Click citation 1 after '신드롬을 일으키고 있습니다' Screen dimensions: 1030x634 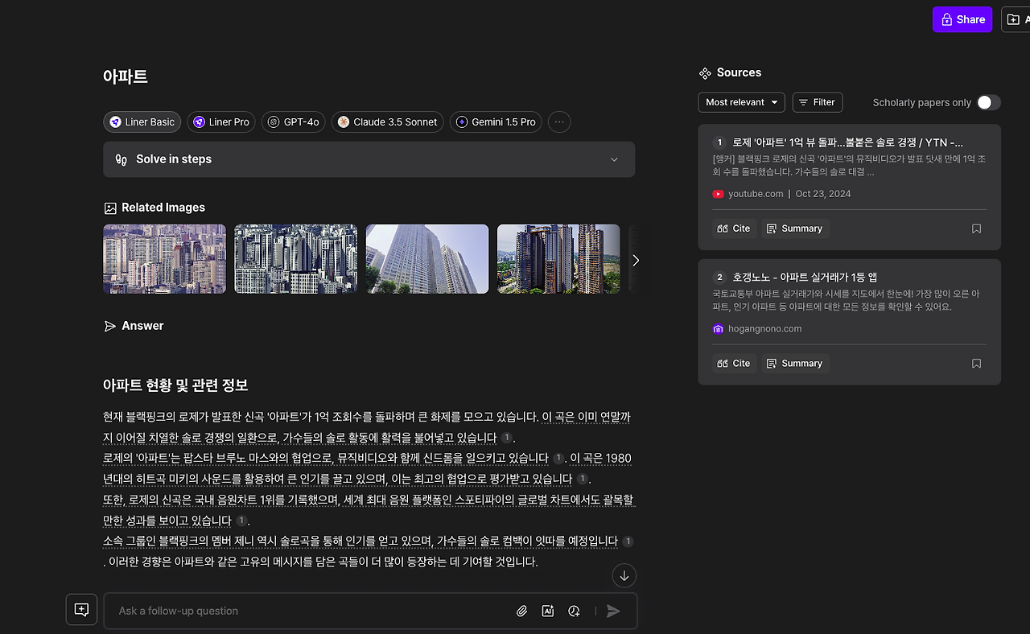(x=558, y=459)
